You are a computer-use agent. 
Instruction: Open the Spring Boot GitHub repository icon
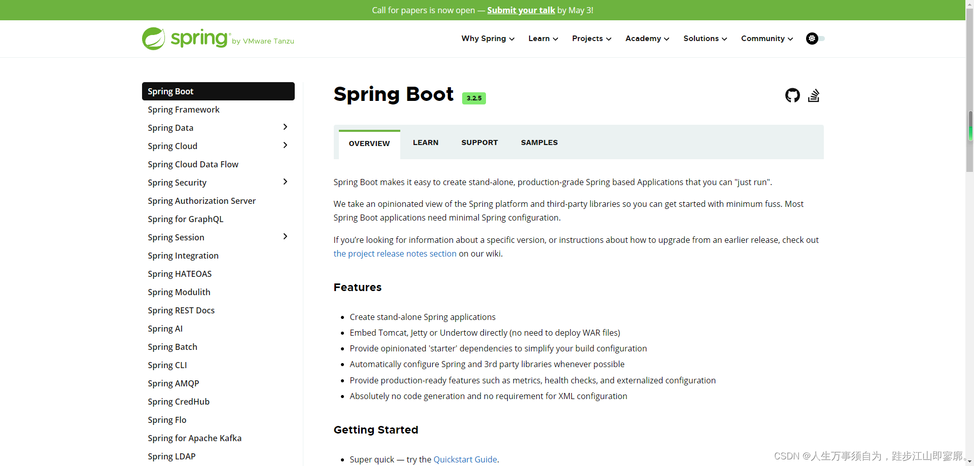[x=792, y=95]
